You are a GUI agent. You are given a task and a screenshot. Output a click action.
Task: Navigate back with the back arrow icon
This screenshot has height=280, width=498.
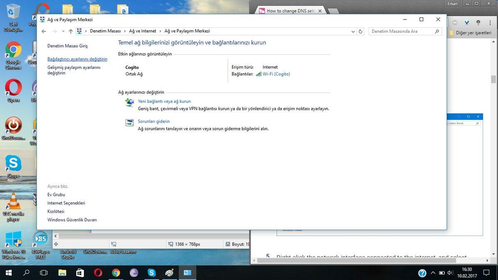(x=44, y=31)
